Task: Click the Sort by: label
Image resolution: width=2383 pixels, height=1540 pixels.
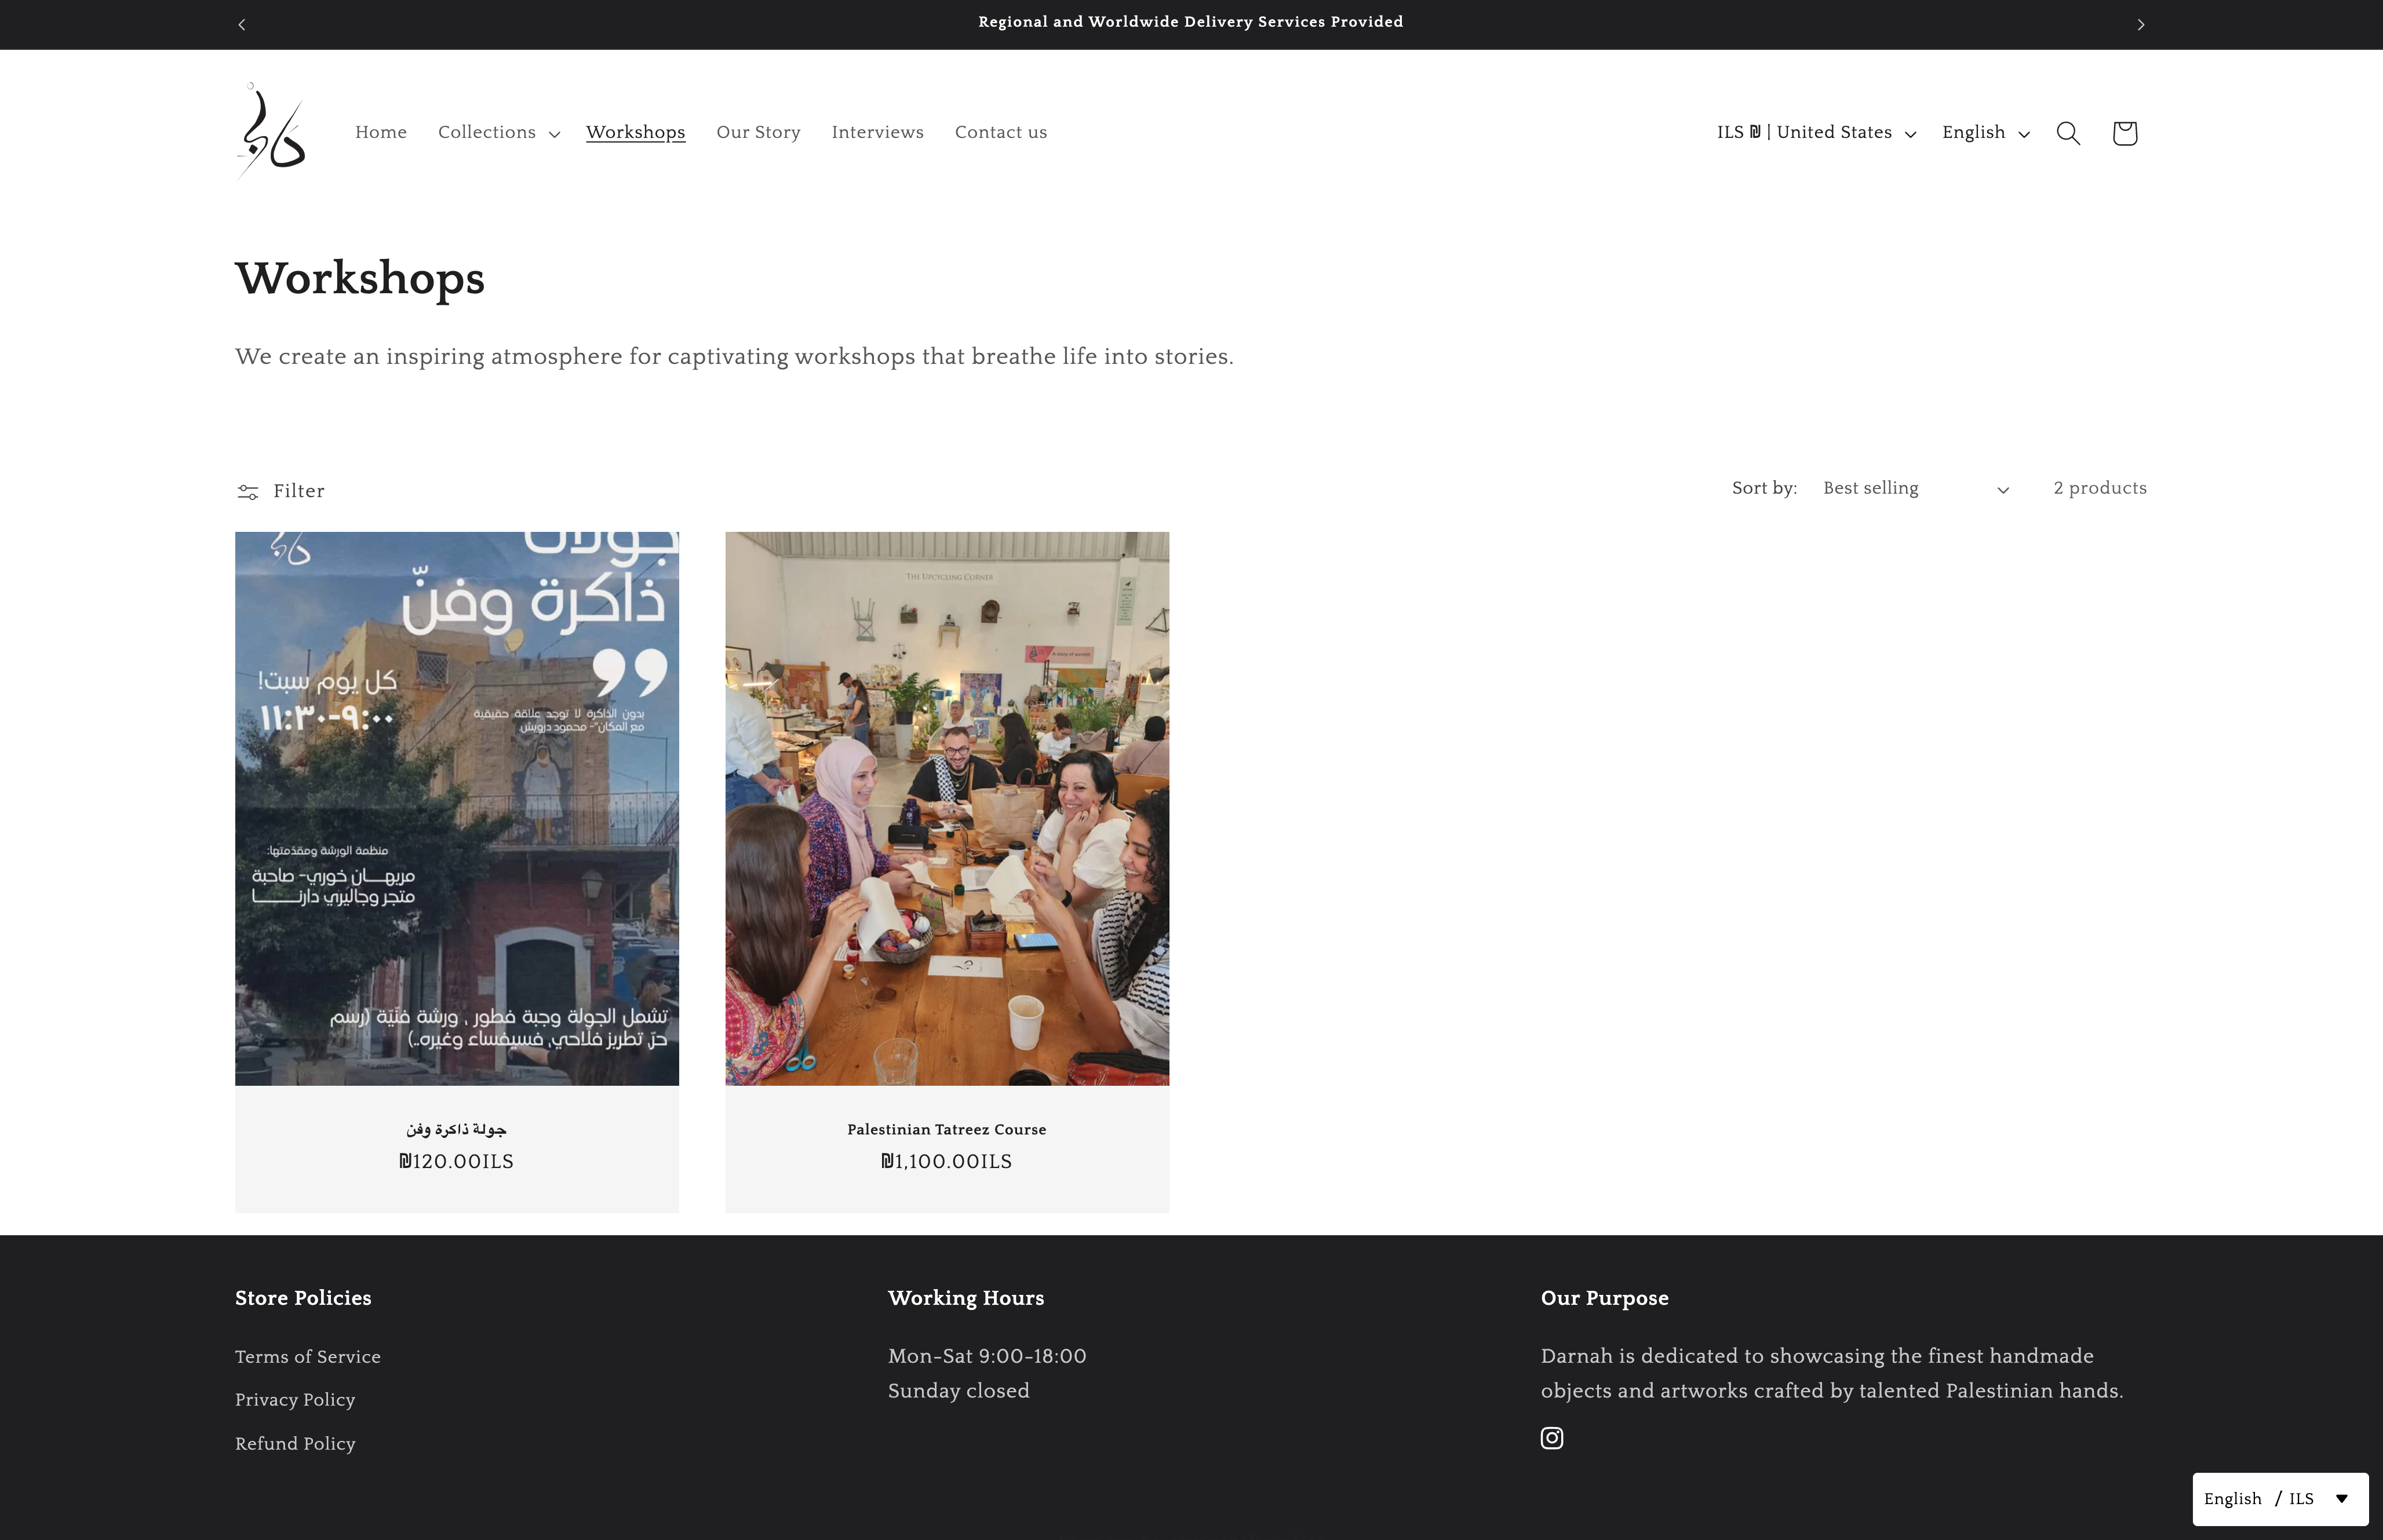Action: point(1764,488)
